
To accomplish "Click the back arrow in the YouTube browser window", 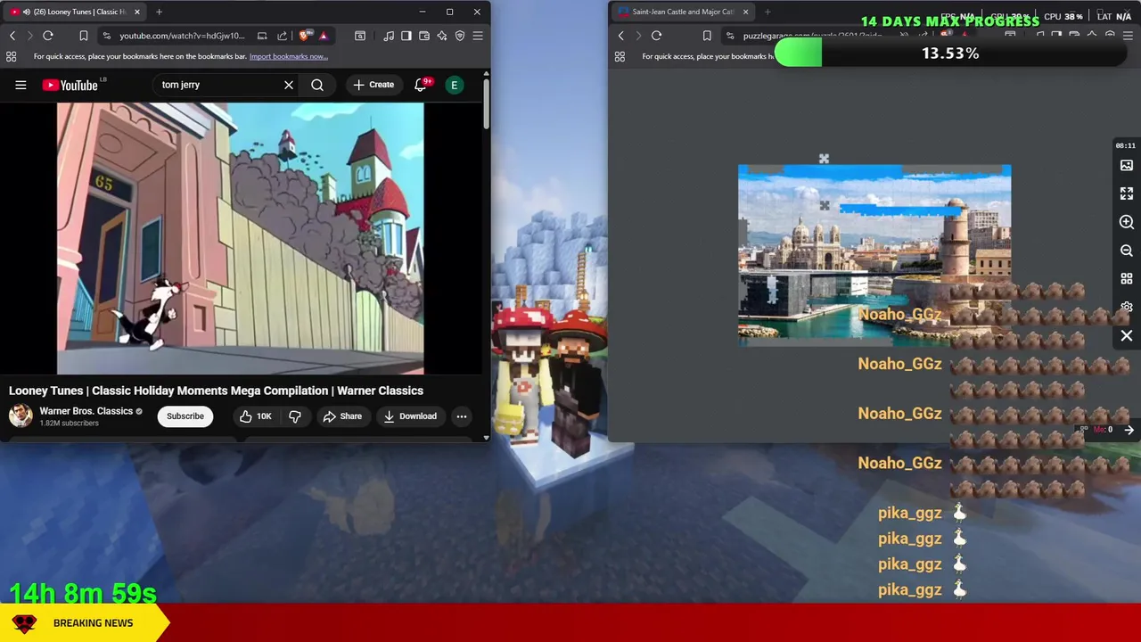I will 12,36.
